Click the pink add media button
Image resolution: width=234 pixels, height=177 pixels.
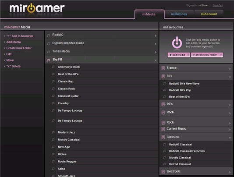179,55
